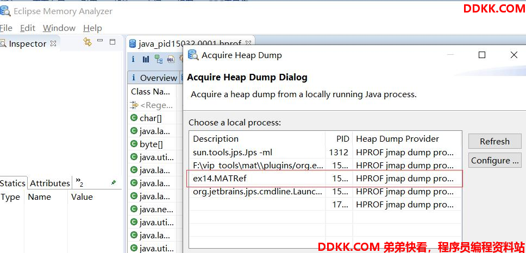The height and width of the screenshot is (253, 526).
Task: Select the java.ne... class row text
Action: click(x=156, y=210)
